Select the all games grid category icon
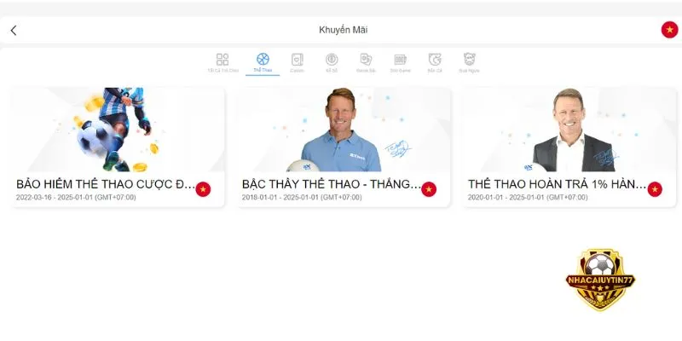Screen dimensions: 682x341 pos(223,59)
